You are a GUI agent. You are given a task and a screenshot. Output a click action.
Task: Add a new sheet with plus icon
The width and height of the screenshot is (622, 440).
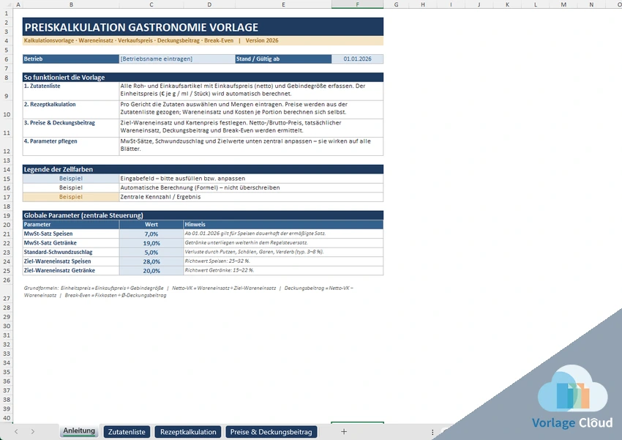344,431
